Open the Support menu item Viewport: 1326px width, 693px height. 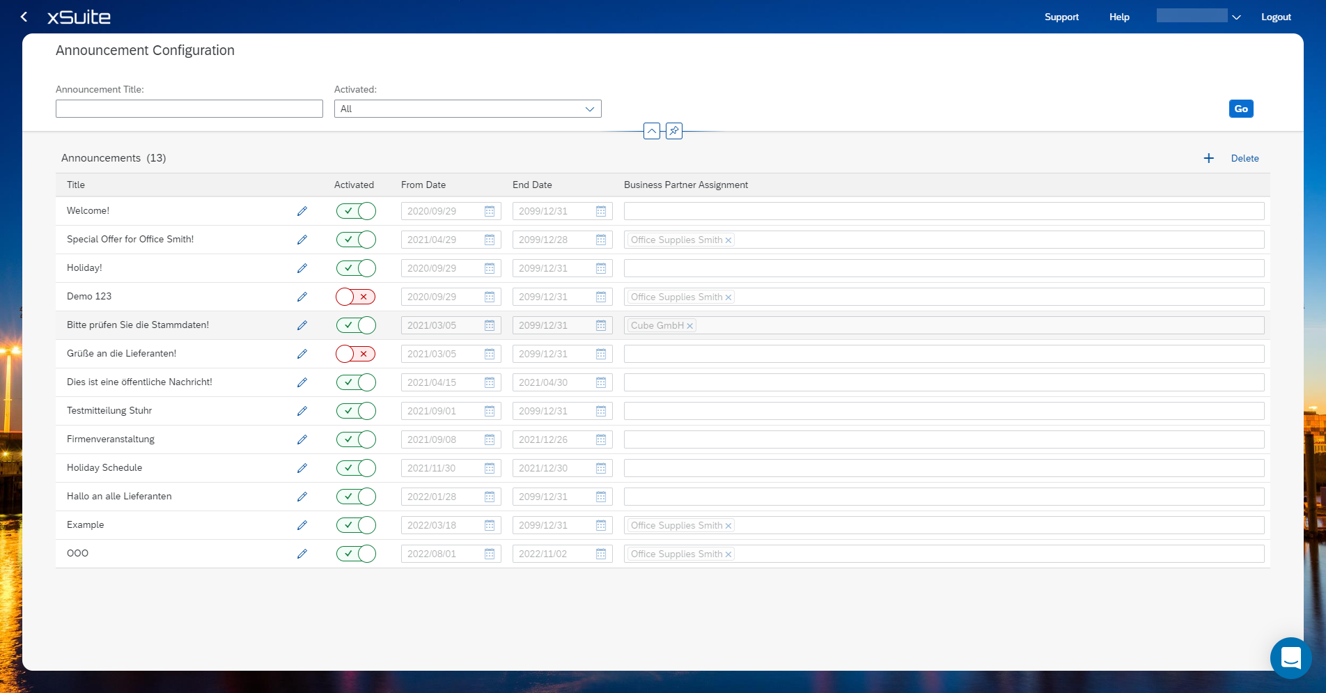coord(1061,17)
